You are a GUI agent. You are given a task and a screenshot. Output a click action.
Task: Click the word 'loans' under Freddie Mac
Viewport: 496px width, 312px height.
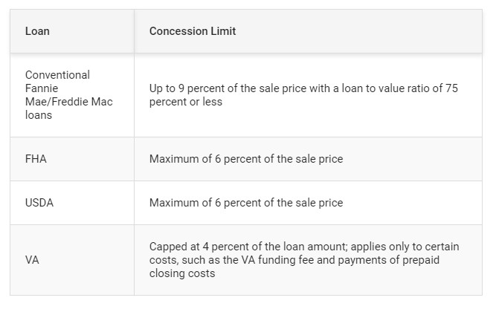pos(39,115)
